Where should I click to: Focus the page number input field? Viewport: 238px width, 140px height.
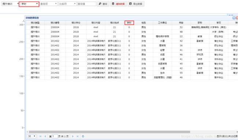coord(55,136)
